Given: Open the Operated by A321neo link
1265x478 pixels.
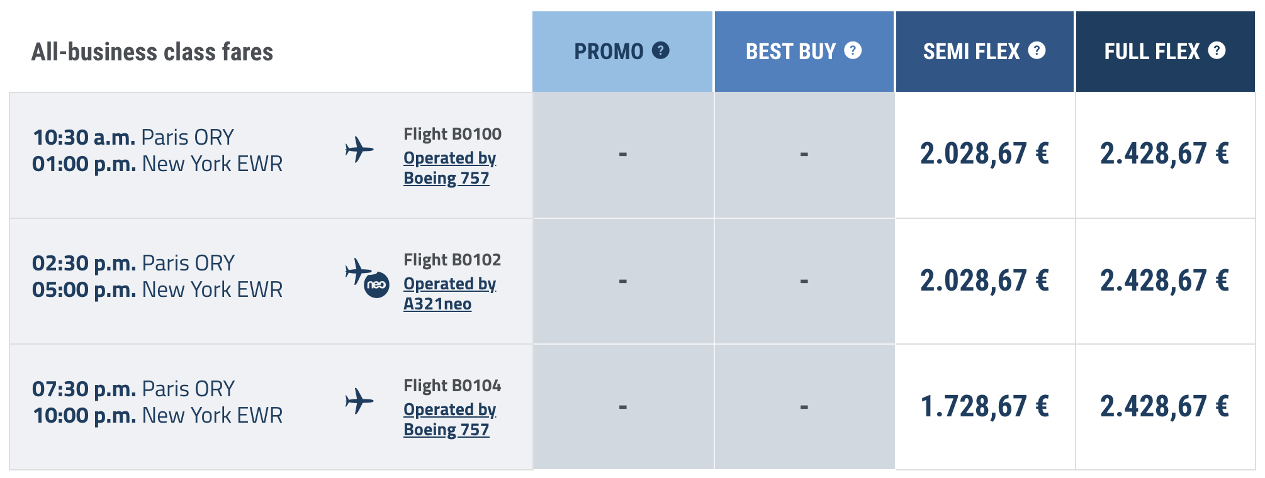Looking at the screenshot, I should pyautogui.click(x=449, y=294).
